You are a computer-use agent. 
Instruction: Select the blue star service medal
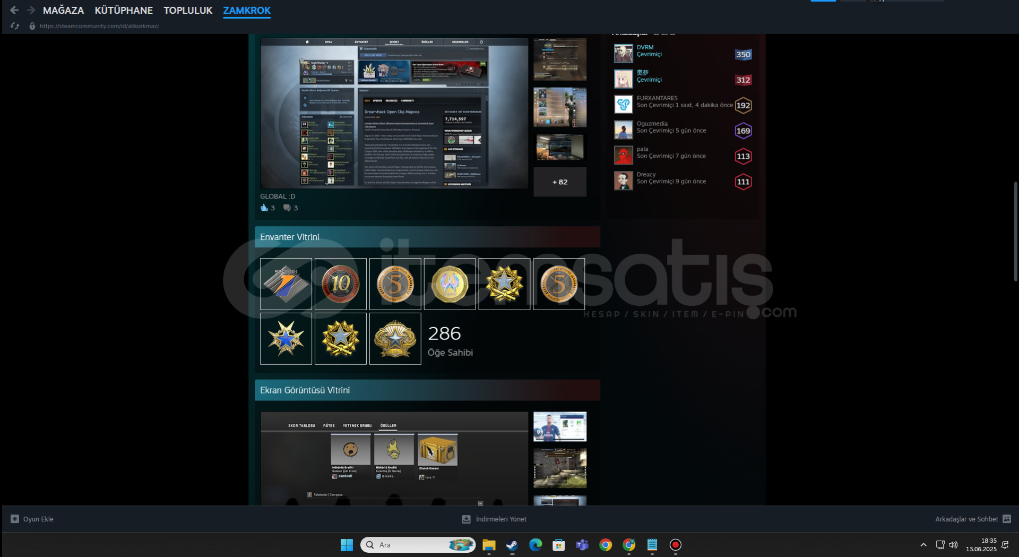point(286,339)
